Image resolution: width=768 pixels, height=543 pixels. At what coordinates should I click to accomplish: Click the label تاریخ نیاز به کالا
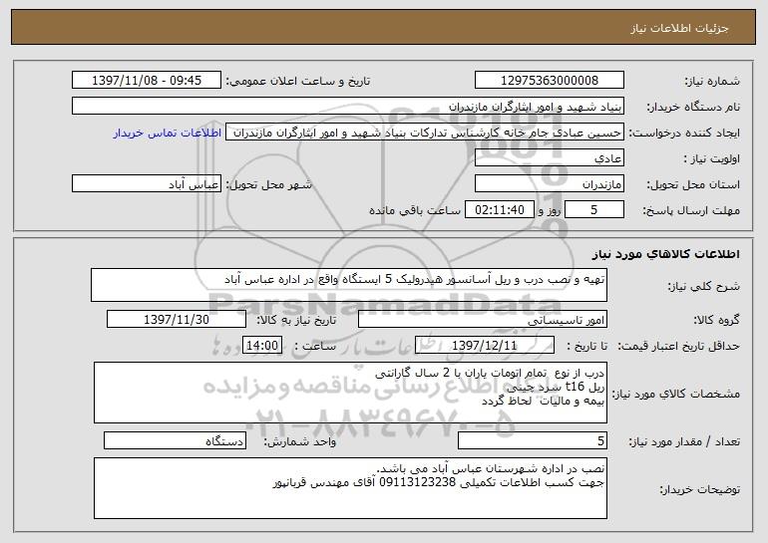(x=296, y=321)
